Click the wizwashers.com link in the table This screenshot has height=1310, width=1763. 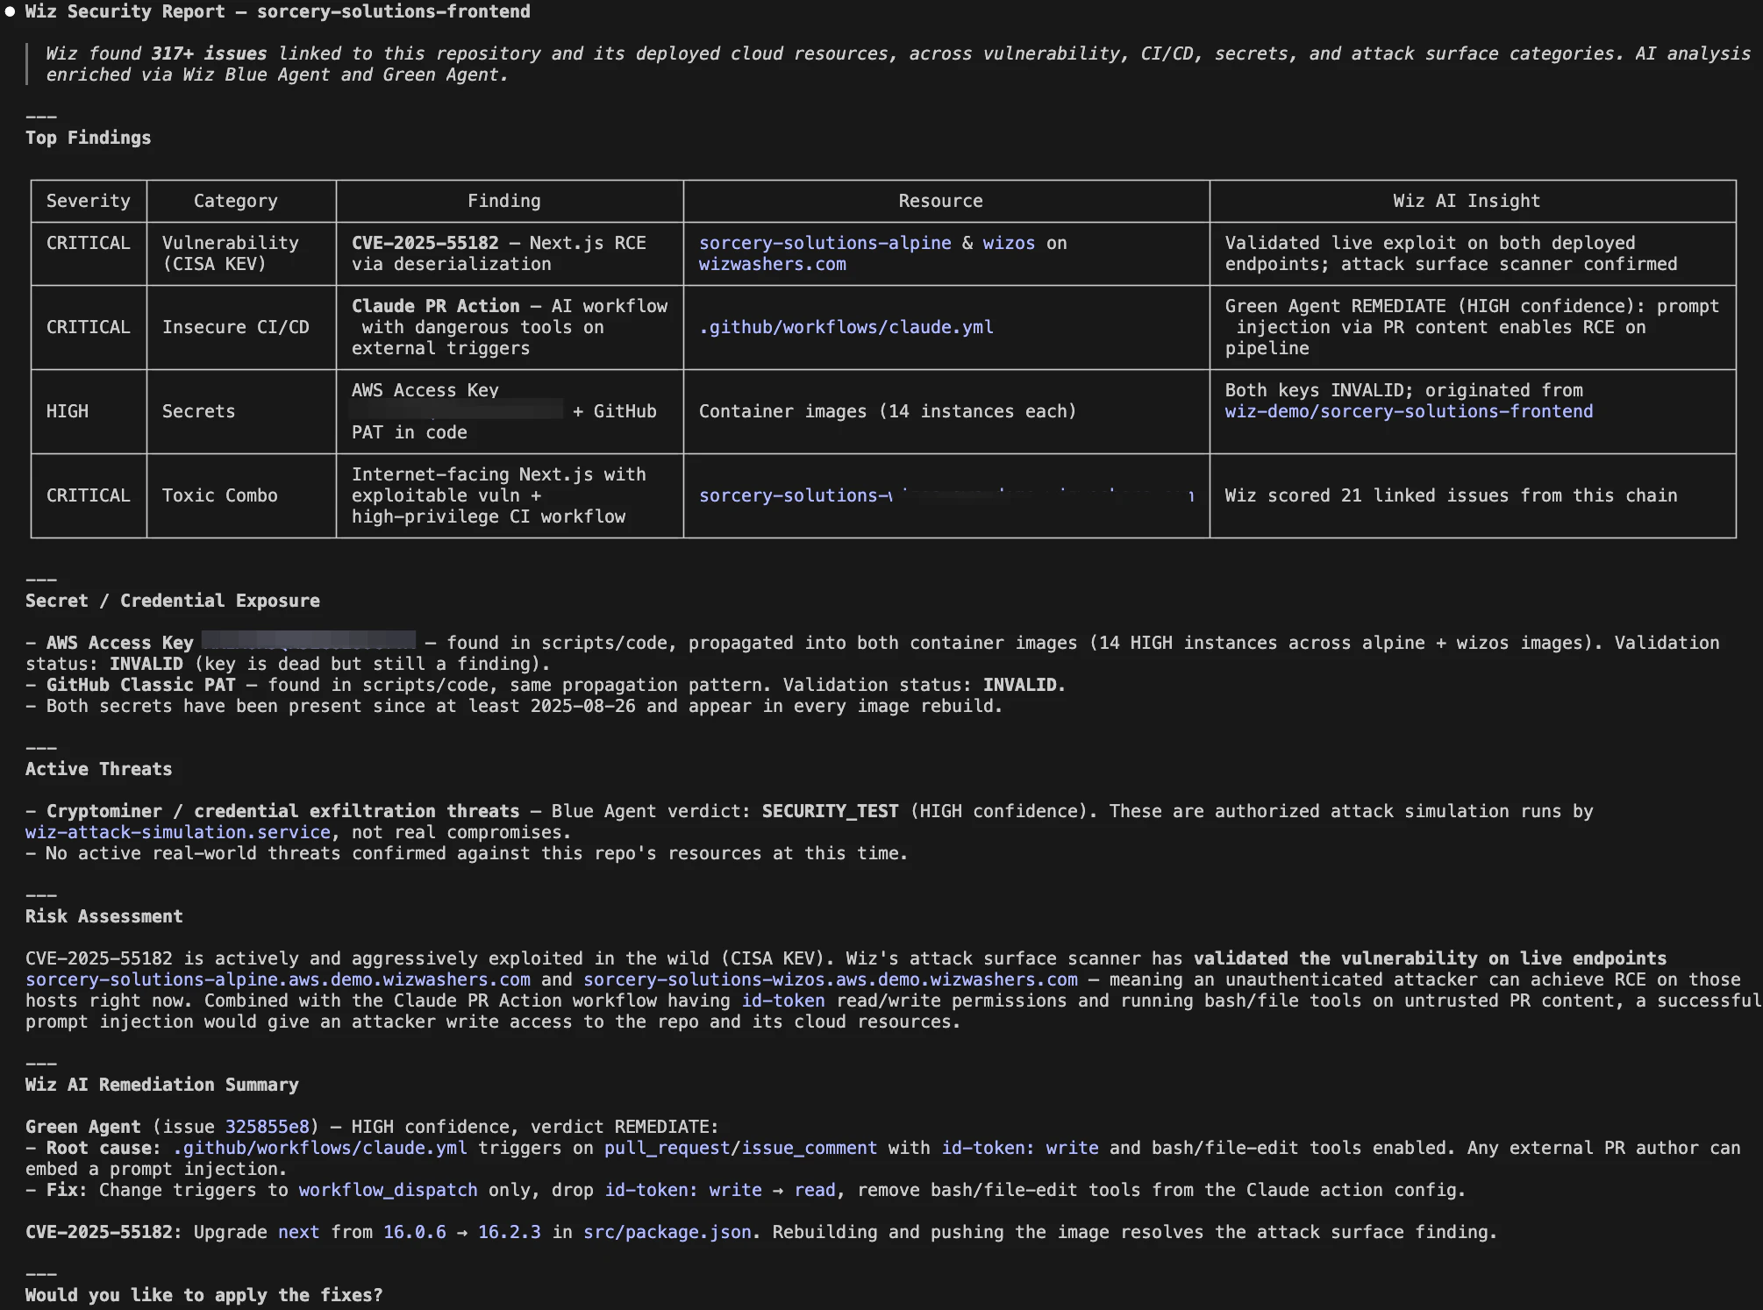pyautogui.click(x=772, y=264)
